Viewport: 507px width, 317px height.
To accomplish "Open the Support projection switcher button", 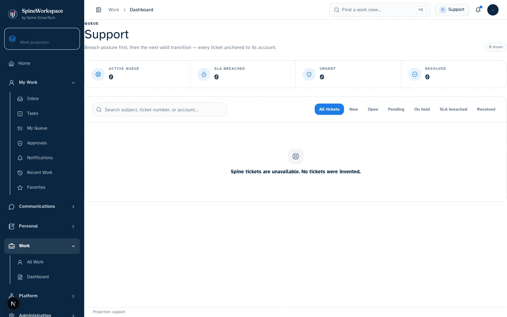I will point(452,10).
